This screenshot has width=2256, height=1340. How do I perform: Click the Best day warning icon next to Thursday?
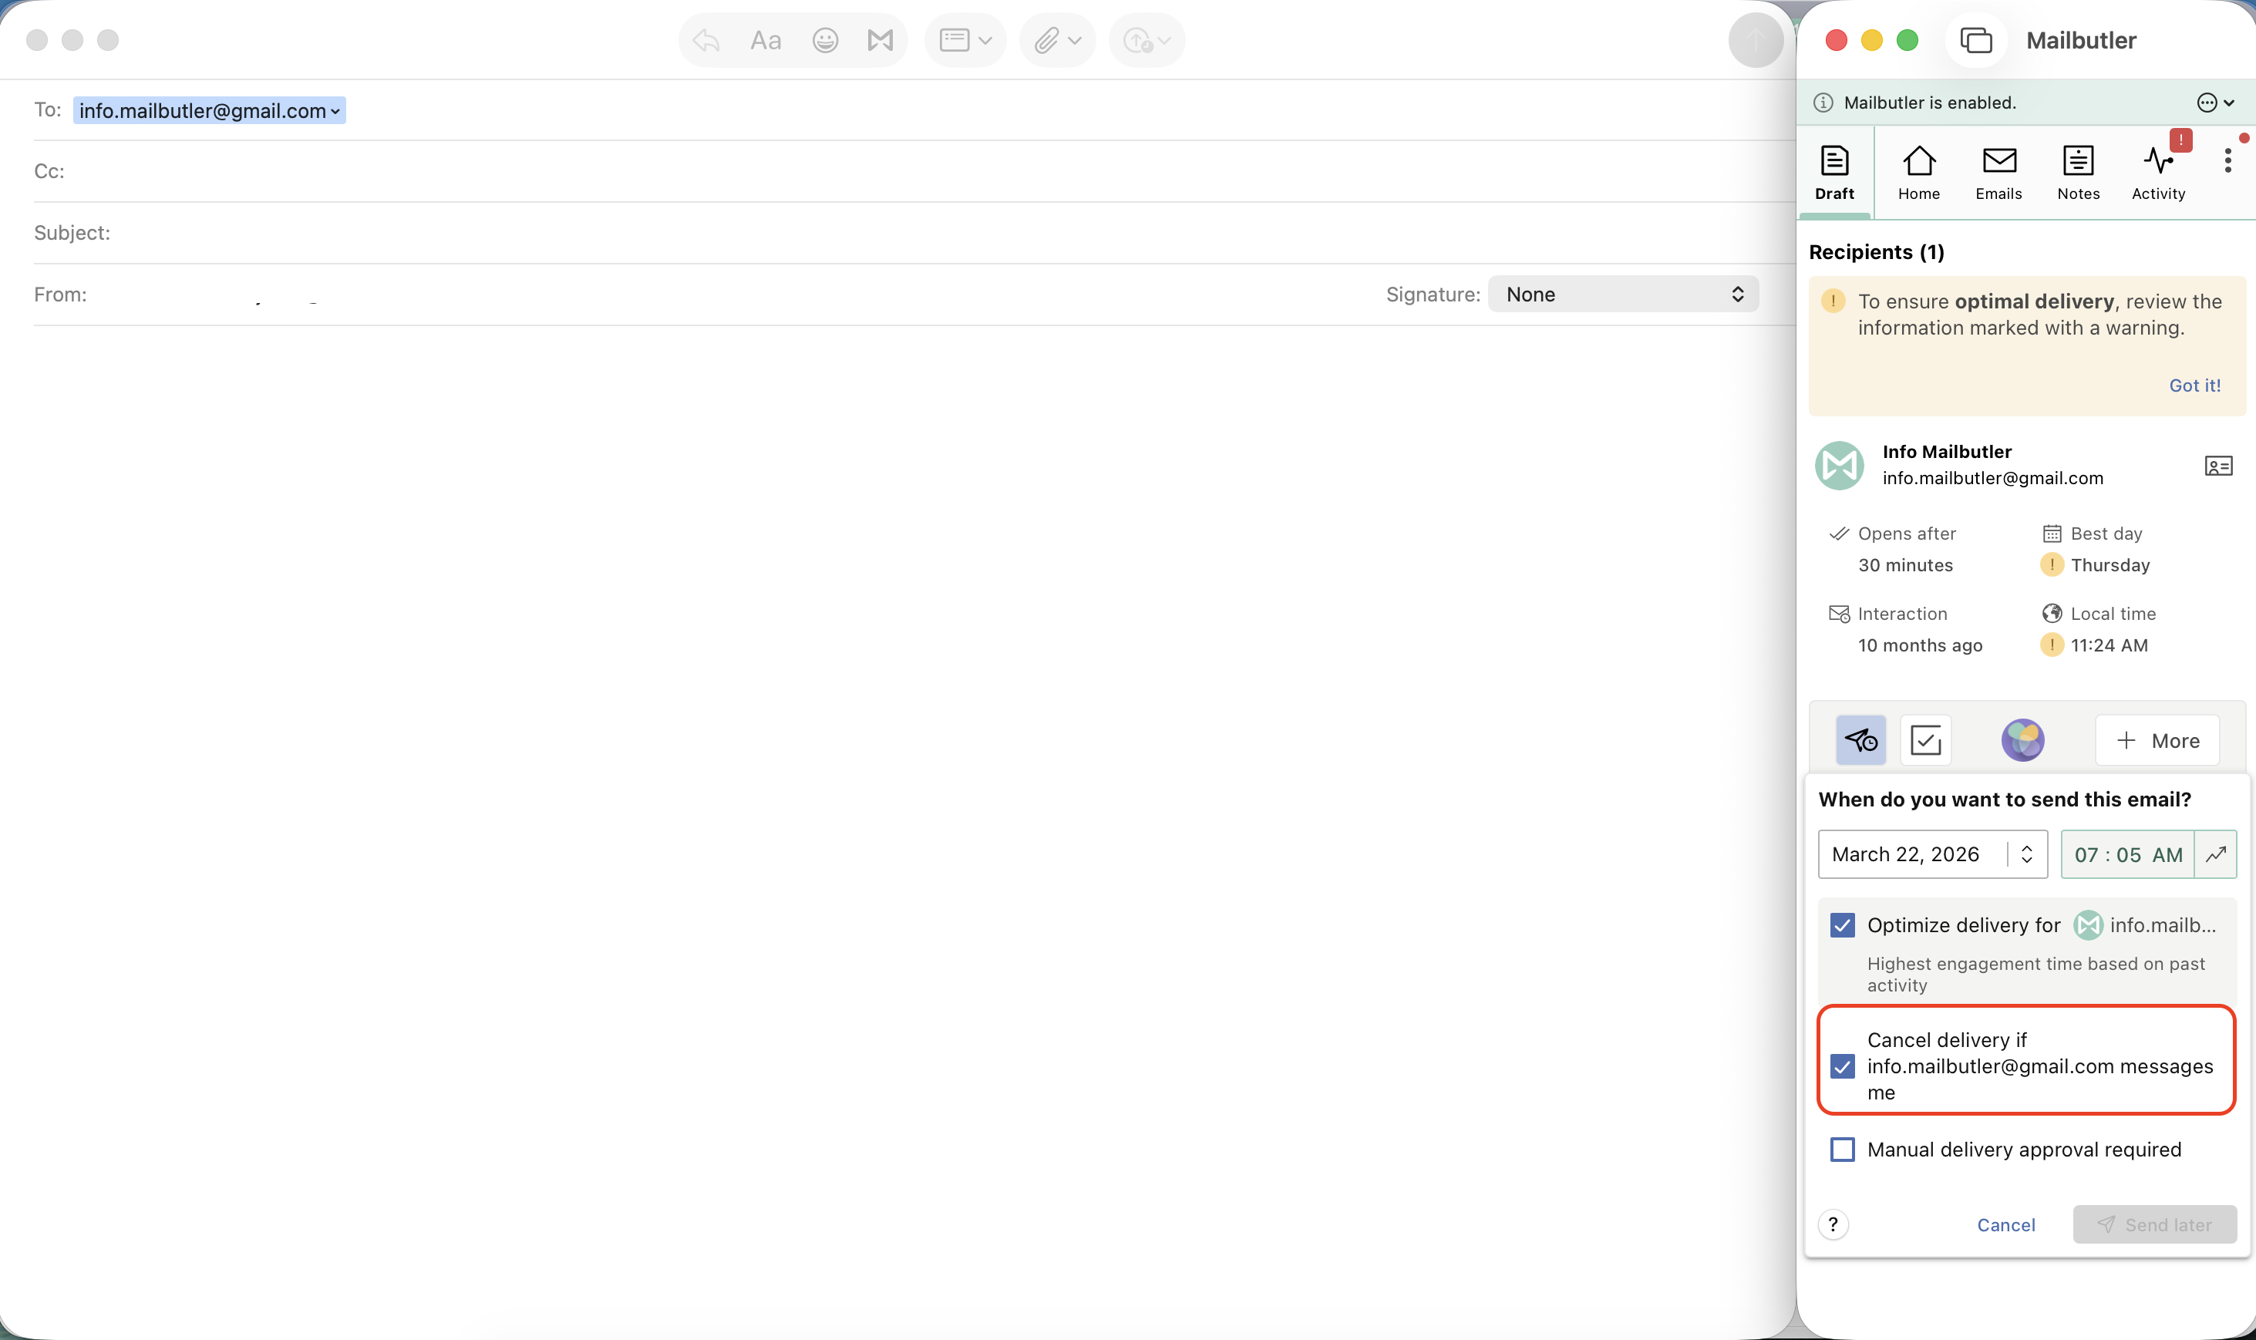(2052, 564)
